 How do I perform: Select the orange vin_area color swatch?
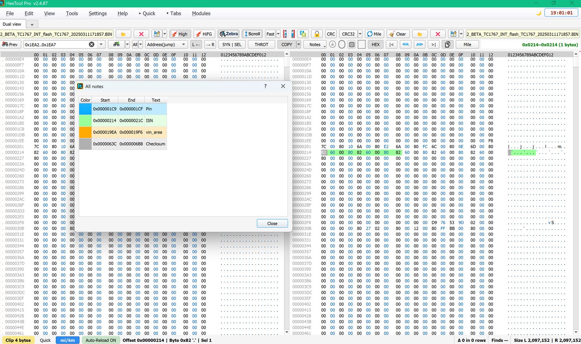click(x=85, y=132)
